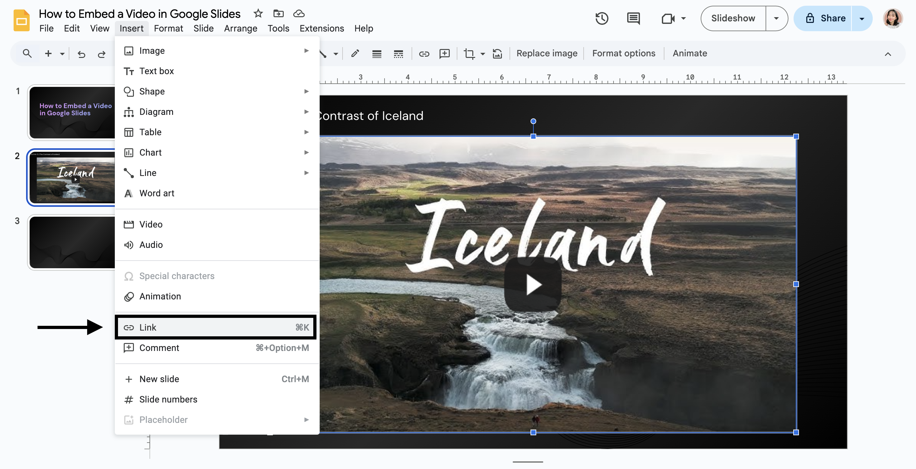
Task: Select slide 2 Iceland thumbnail
Action: (72, 177)
